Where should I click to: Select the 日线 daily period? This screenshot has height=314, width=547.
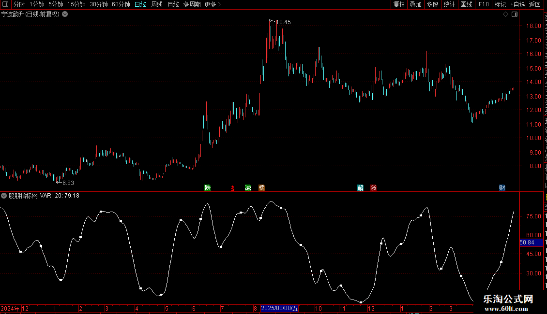[140, 4]
